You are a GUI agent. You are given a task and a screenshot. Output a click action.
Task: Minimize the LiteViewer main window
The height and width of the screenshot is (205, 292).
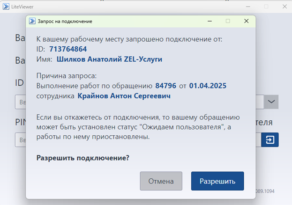coord(248,7)
